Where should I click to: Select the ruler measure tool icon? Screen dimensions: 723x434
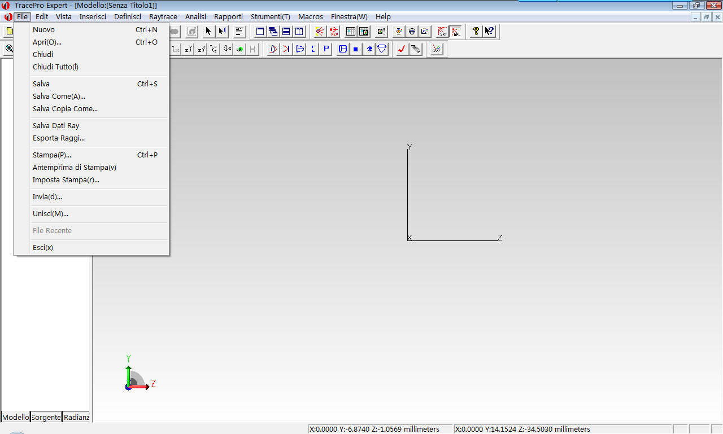(x=416, y=49)
